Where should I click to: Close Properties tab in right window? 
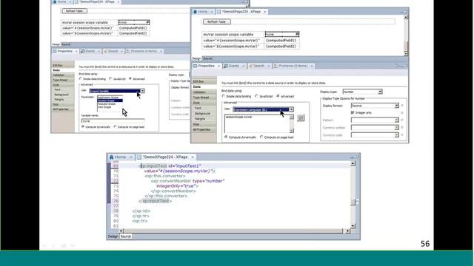pos(218,66)
